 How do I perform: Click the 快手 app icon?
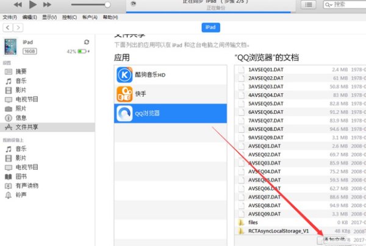coord(124,94)
